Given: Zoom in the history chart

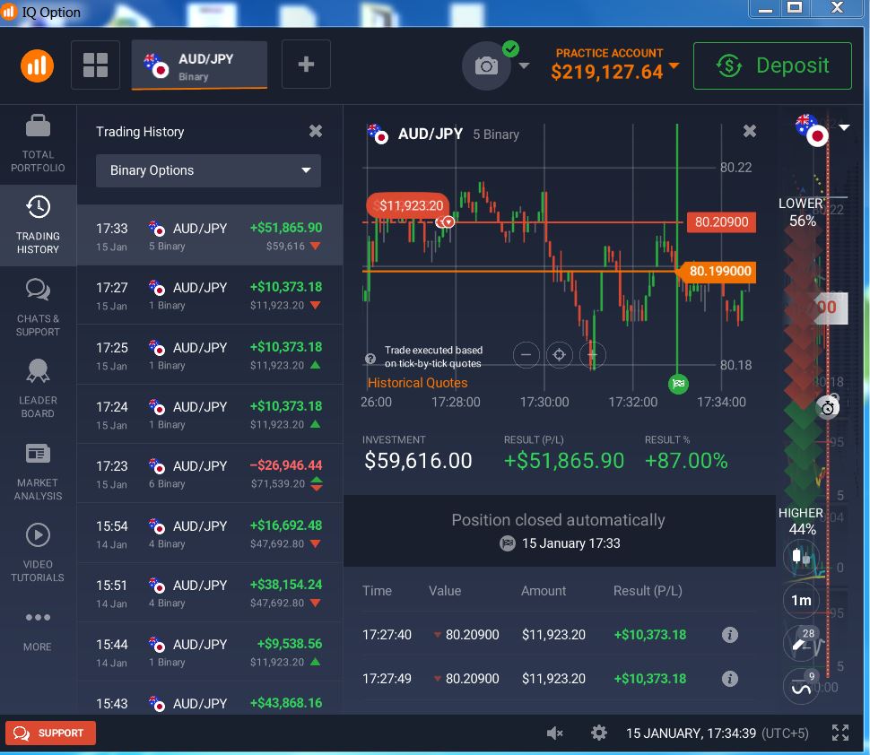Looking at the screenshot, I should pyautogui.click(x=593, y=354).
